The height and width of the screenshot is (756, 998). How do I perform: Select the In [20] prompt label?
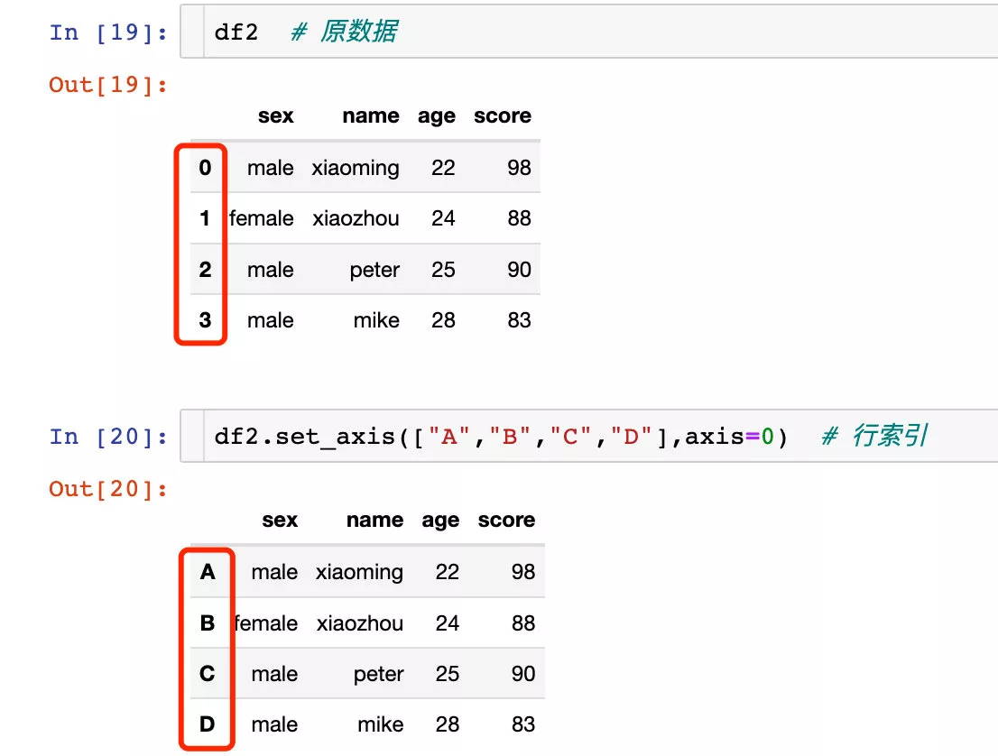tap(109, 437)
